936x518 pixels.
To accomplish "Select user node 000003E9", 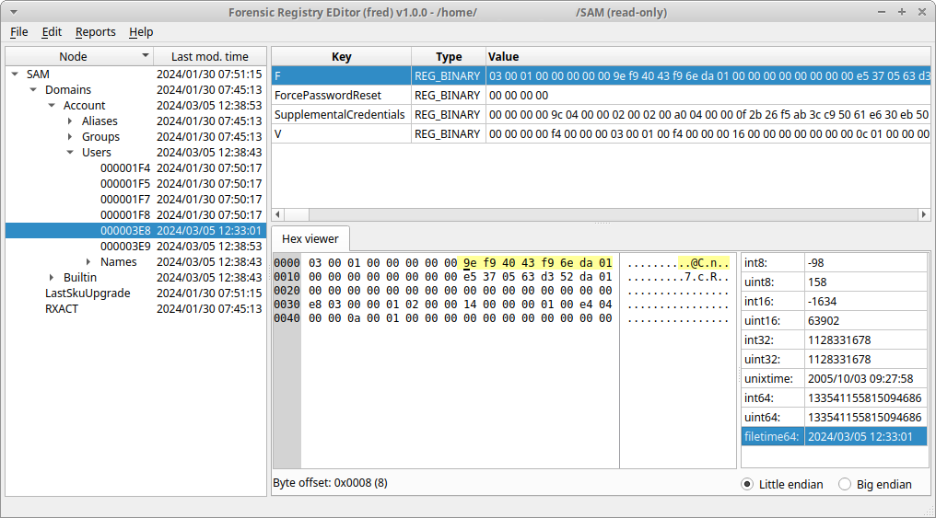I will (125, 247).
